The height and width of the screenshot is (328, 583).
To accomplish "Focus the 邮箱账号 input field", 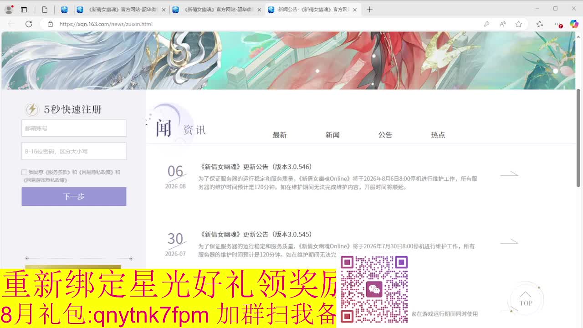I will 74,128.
